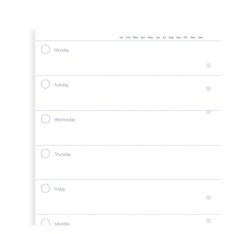Click the Monday day label
The height and width of the screenshot is (234, 234).
pyautogui.click(x=62, y=50)
